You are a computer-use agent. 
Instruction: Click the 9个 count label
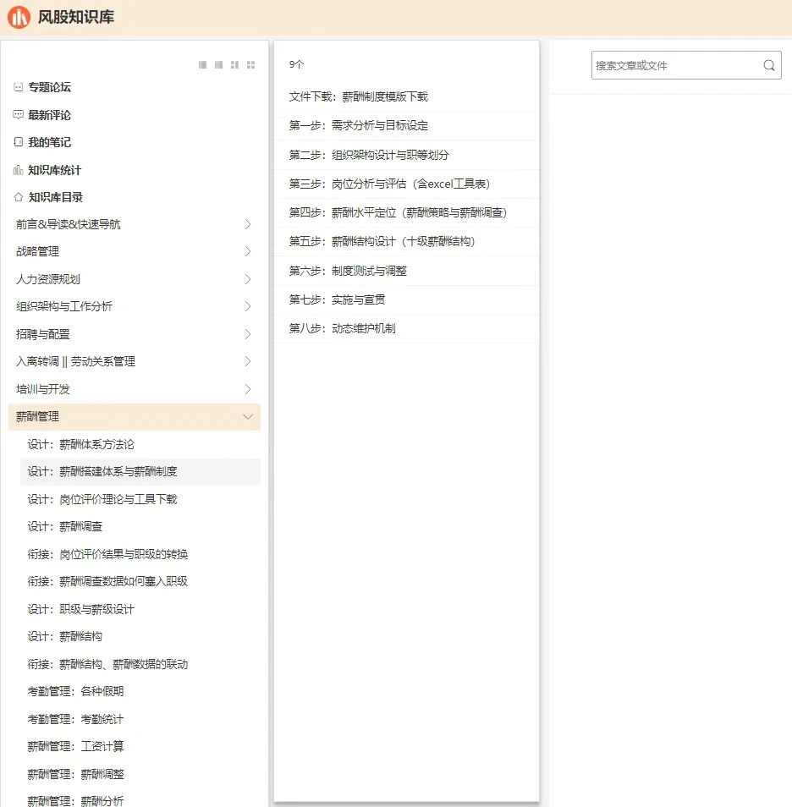coord(297,64)
